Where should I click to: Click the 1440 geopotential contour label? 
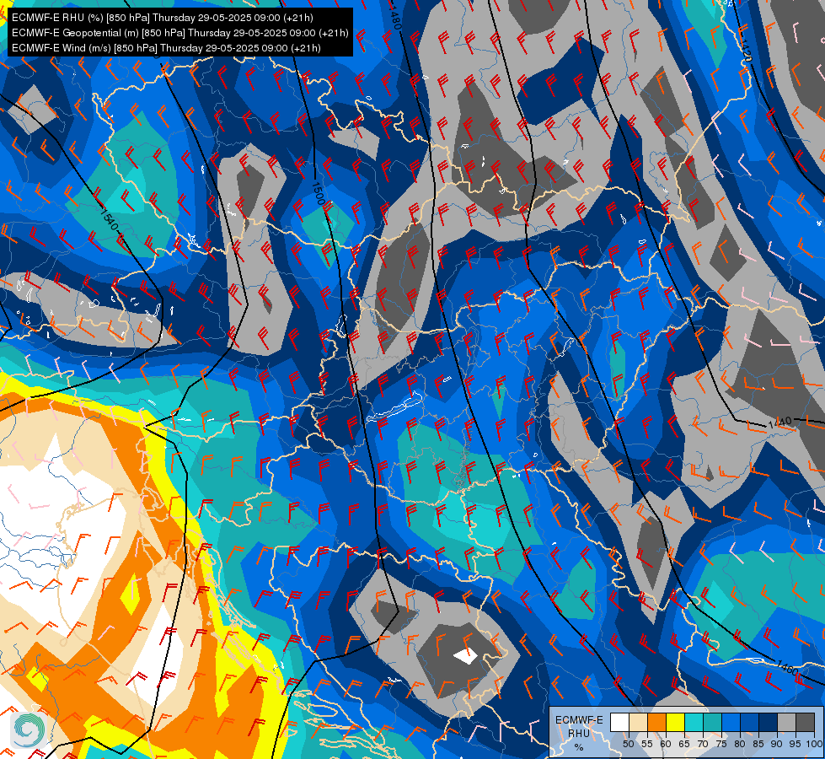coord(780,422)
